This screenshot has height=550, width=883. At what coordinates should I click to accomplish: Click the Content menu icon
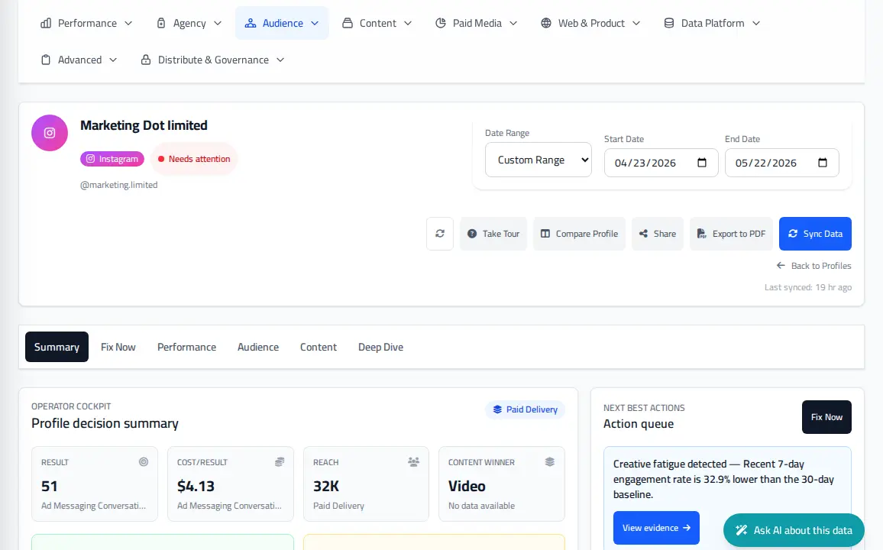pyautogui.click(x=348, y=23)
